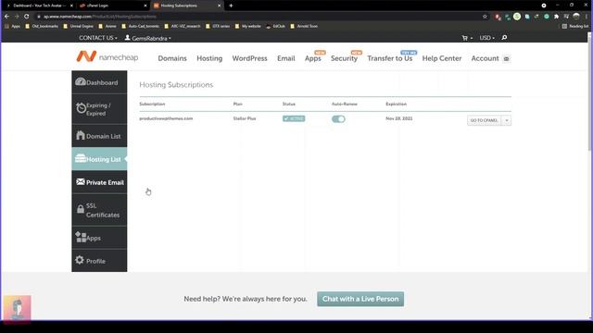593x333 pixels.
Task: Close the cPanel Login tab
Action: point(145,6)
